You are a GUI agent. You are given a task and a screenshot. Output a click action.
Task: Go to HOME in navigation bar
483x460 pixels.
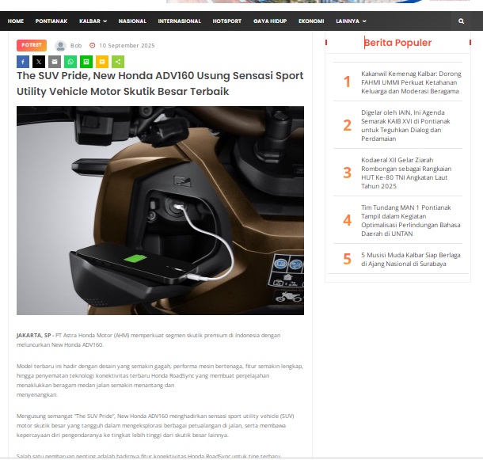(16, 21)
